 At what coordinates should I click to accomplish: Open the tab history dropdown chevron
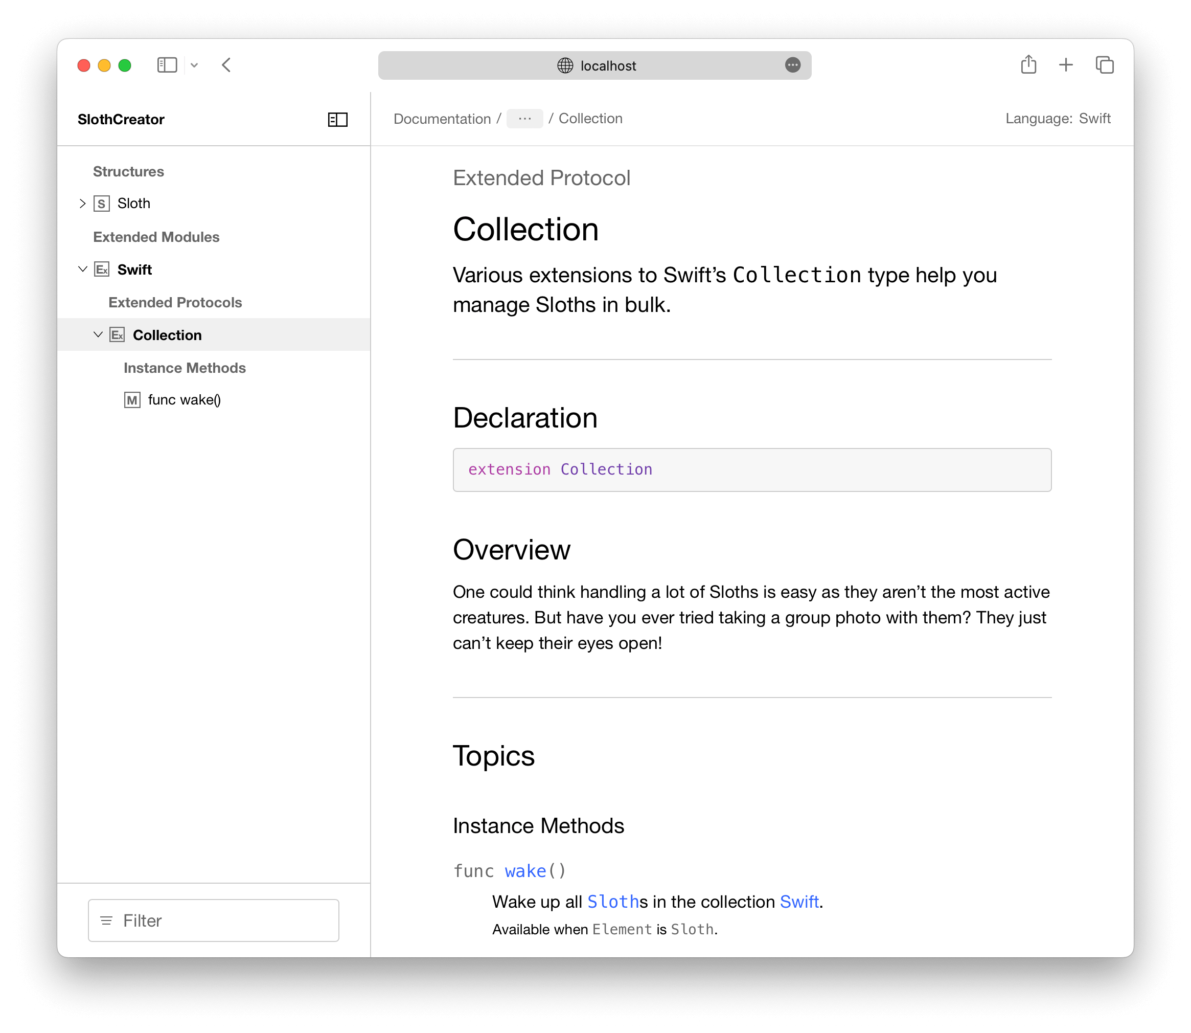(195, 65)
